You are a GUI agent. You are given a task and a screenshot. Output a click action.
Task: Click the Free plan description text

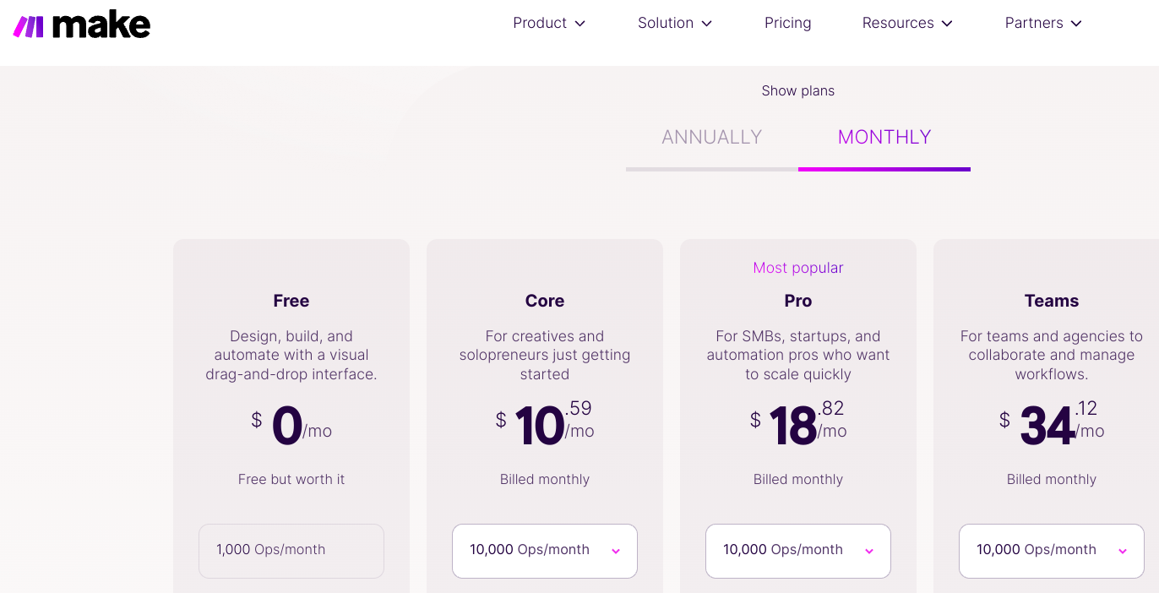(291, 355)
